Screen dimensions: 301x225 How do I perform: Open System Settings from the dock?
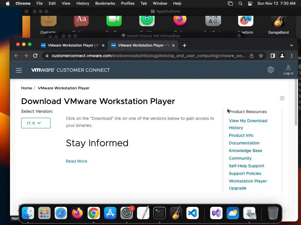click(127, 213)
